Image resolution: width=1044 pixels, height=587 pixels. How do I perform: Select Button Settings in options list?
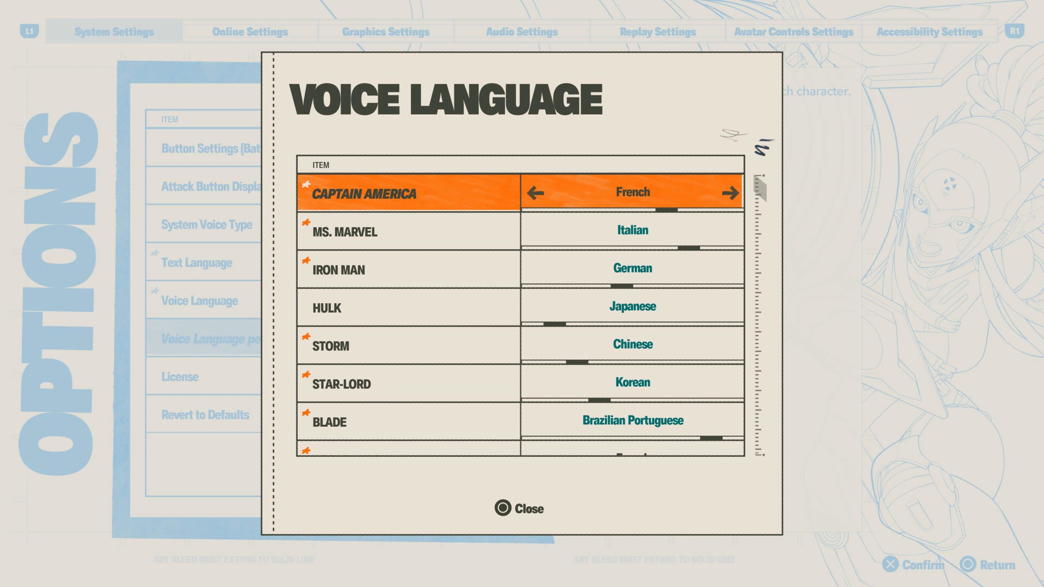tap(204, 148)
